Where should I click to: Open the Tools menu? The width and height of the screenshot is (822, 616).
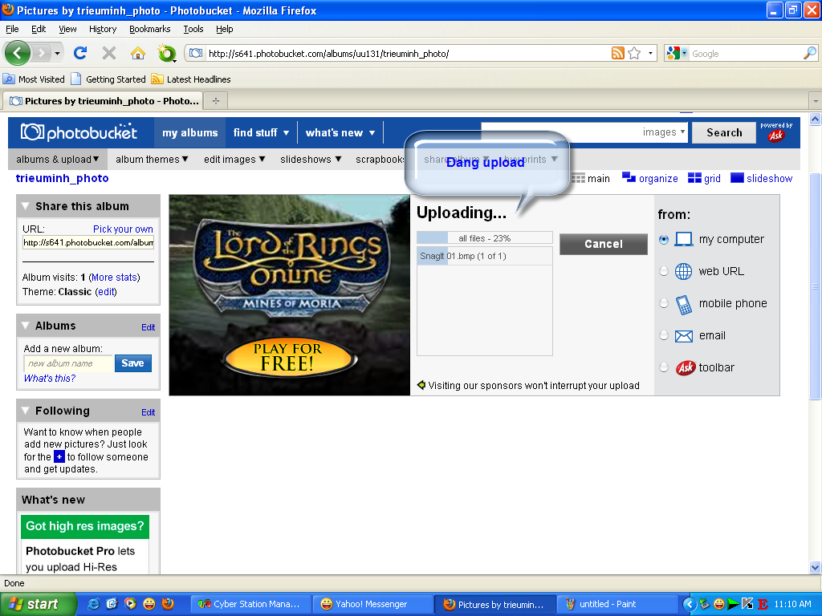pyautogui.click(x=193, y=29)
